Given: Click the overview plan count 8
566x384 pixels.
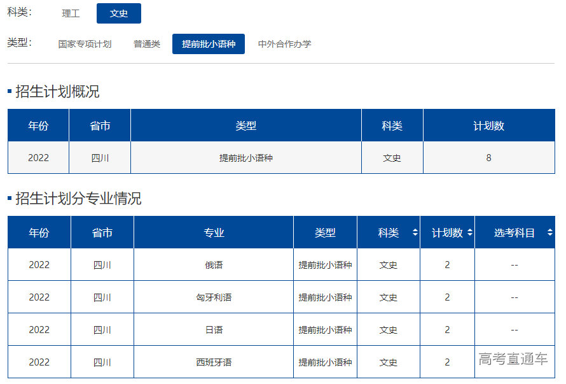Looking at the screenshot, I should pyautogui.click(x=488, y=158).
